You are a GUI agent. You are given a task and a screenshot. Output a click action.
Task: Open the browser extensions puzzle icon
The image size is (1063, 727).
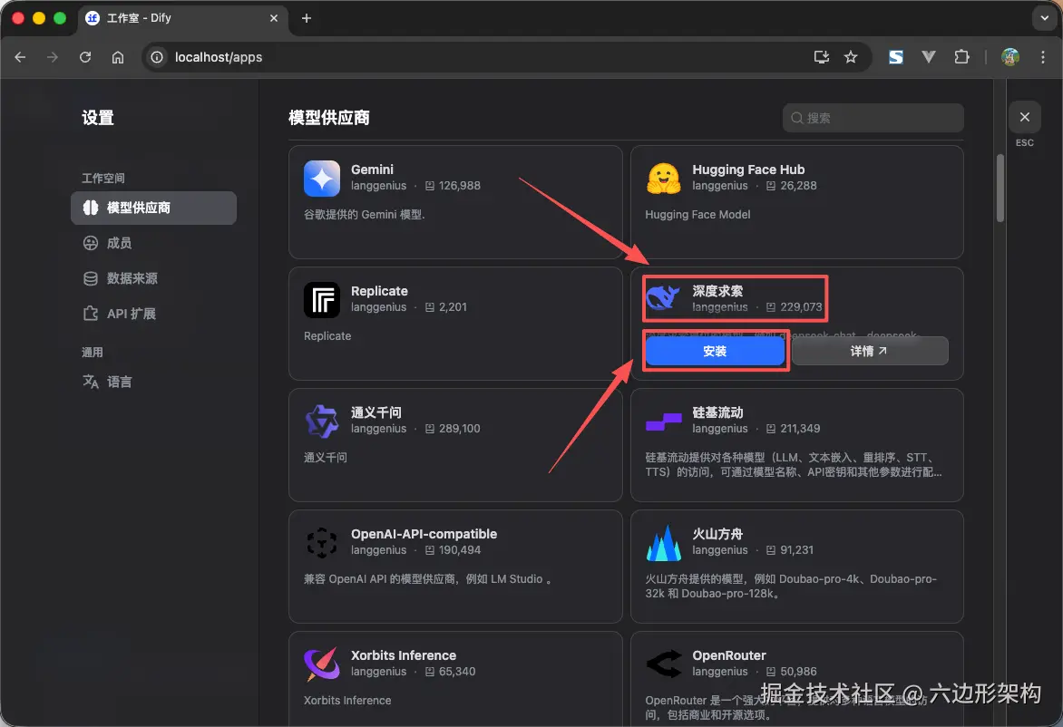coord(961,57)
